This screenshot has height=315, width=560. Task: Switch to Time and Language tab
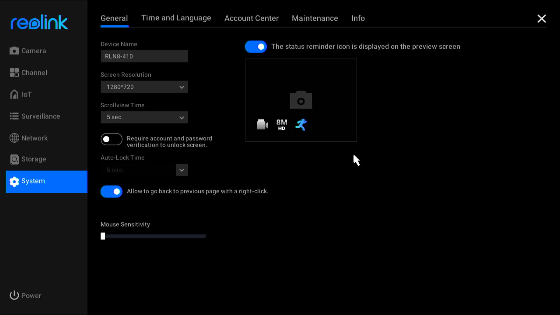[176, 18]
